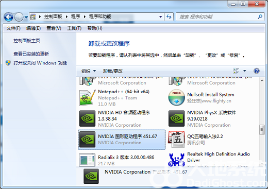Select Radialix 3 版本 3.00.00.486 text

[126, 157]
